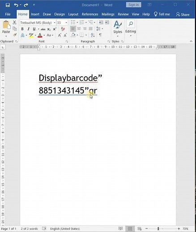Activate the Format Painter brush
This screenshot has height=232, width=196.
(15, 35)
